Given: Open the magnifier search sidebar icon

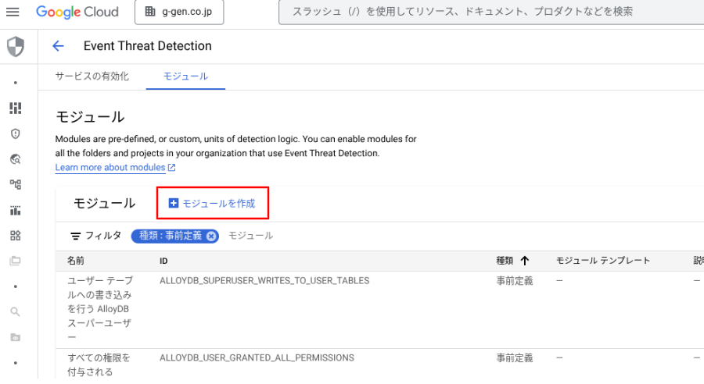Looking at the screenshot, I should pos(16,312).
